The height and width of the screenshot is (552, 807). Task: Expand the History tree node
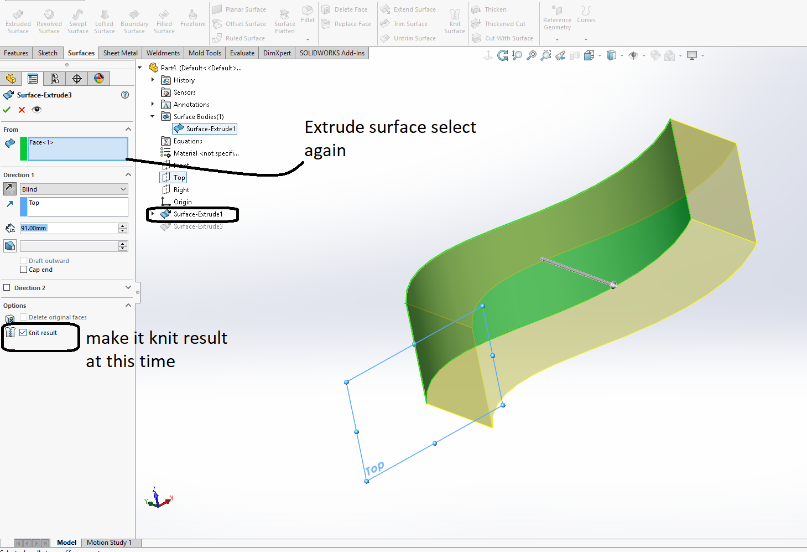pos(153,80)
